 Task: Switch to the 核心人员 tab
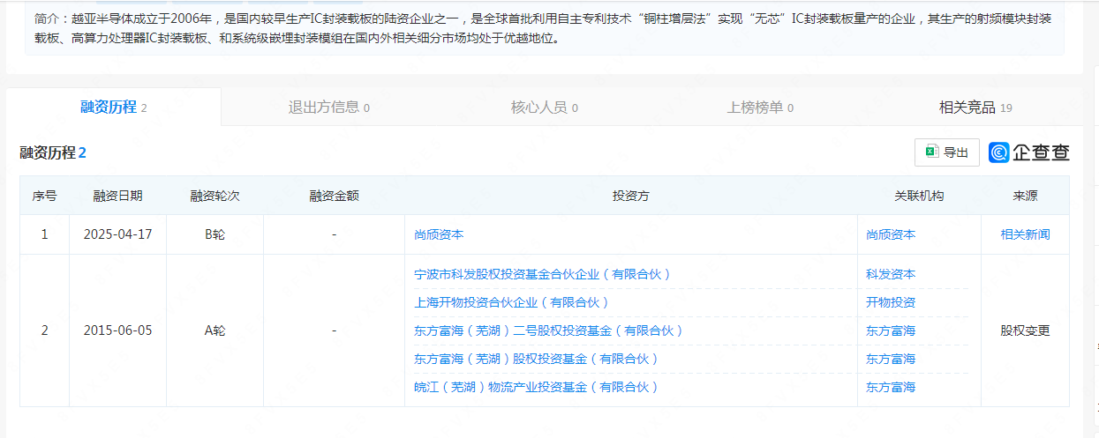coord(544,108)
